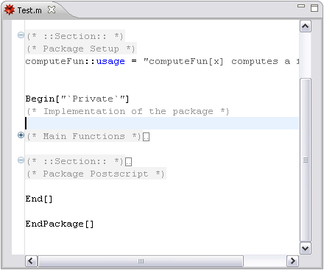Click the vertical scrollbar up arrow

[x=306, y=26]
